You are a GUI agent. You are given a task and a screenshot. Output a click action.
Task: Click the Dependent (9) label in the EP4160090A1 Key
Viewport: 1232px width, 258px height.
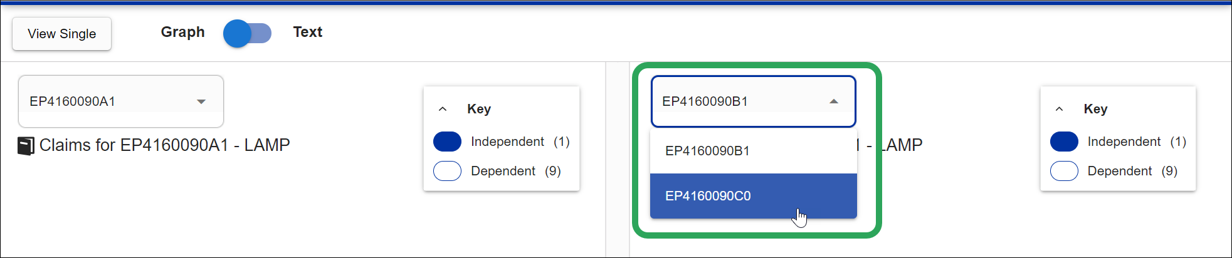pos(515,171)
